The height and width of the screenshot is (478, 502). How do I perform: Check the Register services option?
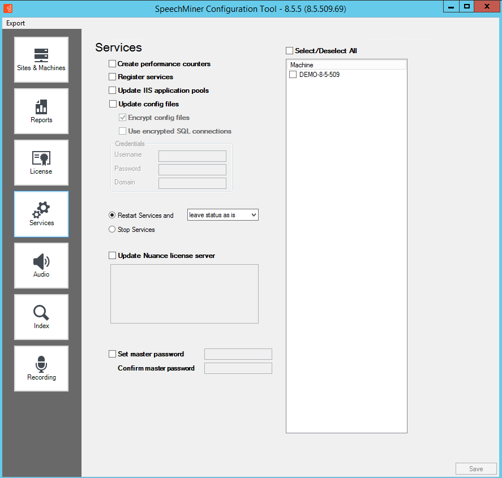click(x=113, y=77)
